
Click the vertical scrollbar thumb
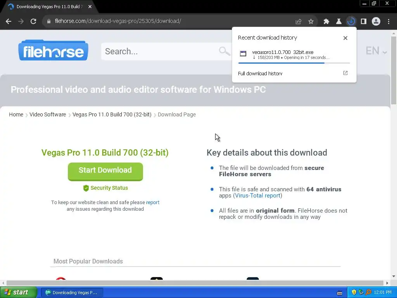394,70
